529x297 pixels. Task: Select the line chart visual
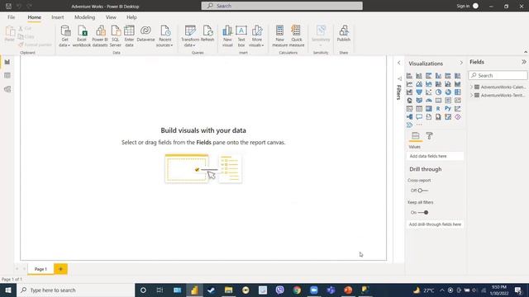tap(409, 84)
